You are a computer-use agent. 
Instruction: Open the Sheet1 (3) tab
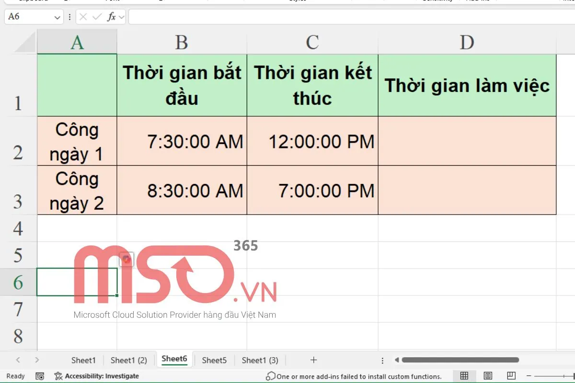point(259,360)
